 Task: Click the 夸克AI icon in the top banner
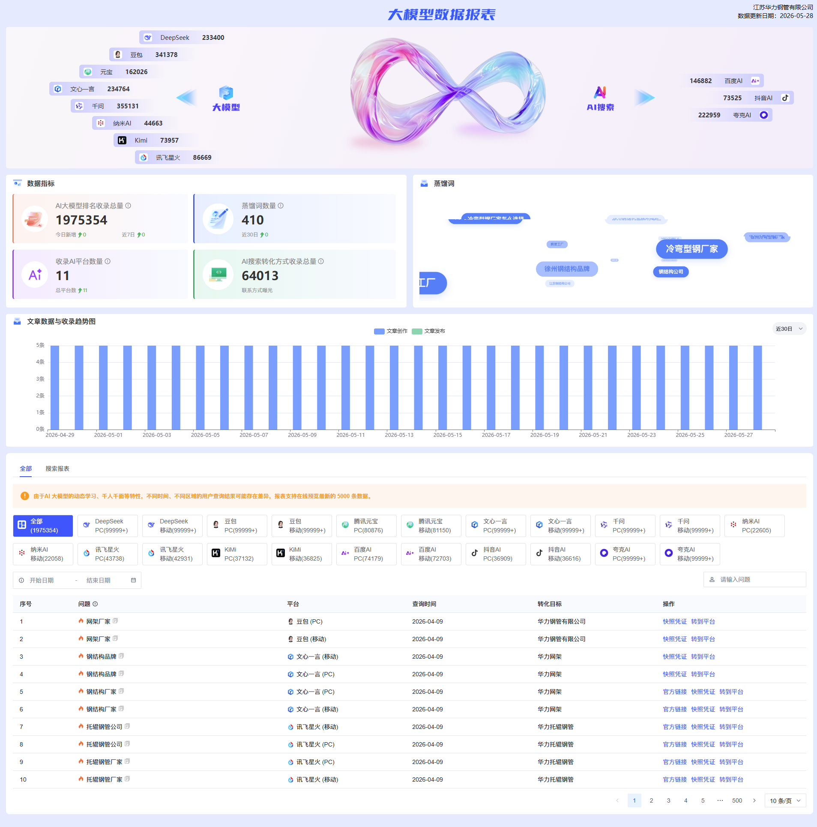pos(764,115)
